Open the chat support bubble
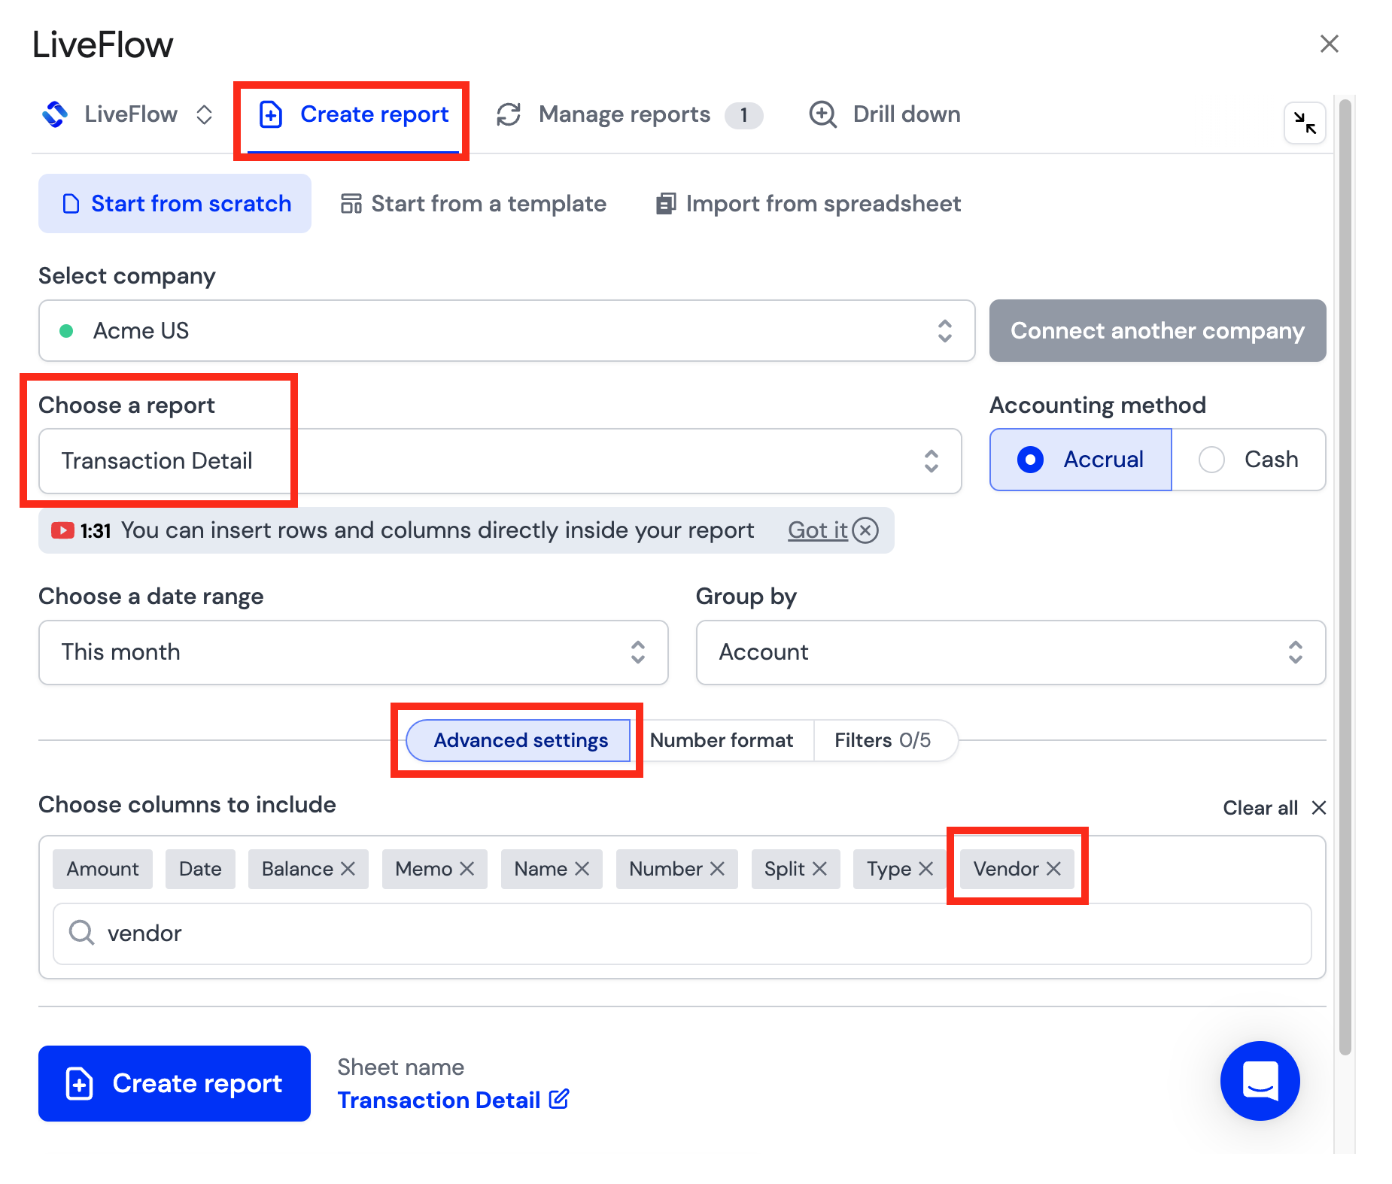The width and height of the screenshot is (1392, 1184). (1260, 1080)
